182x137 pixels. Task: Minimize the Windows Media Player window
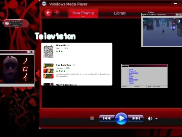coord(175,3)
